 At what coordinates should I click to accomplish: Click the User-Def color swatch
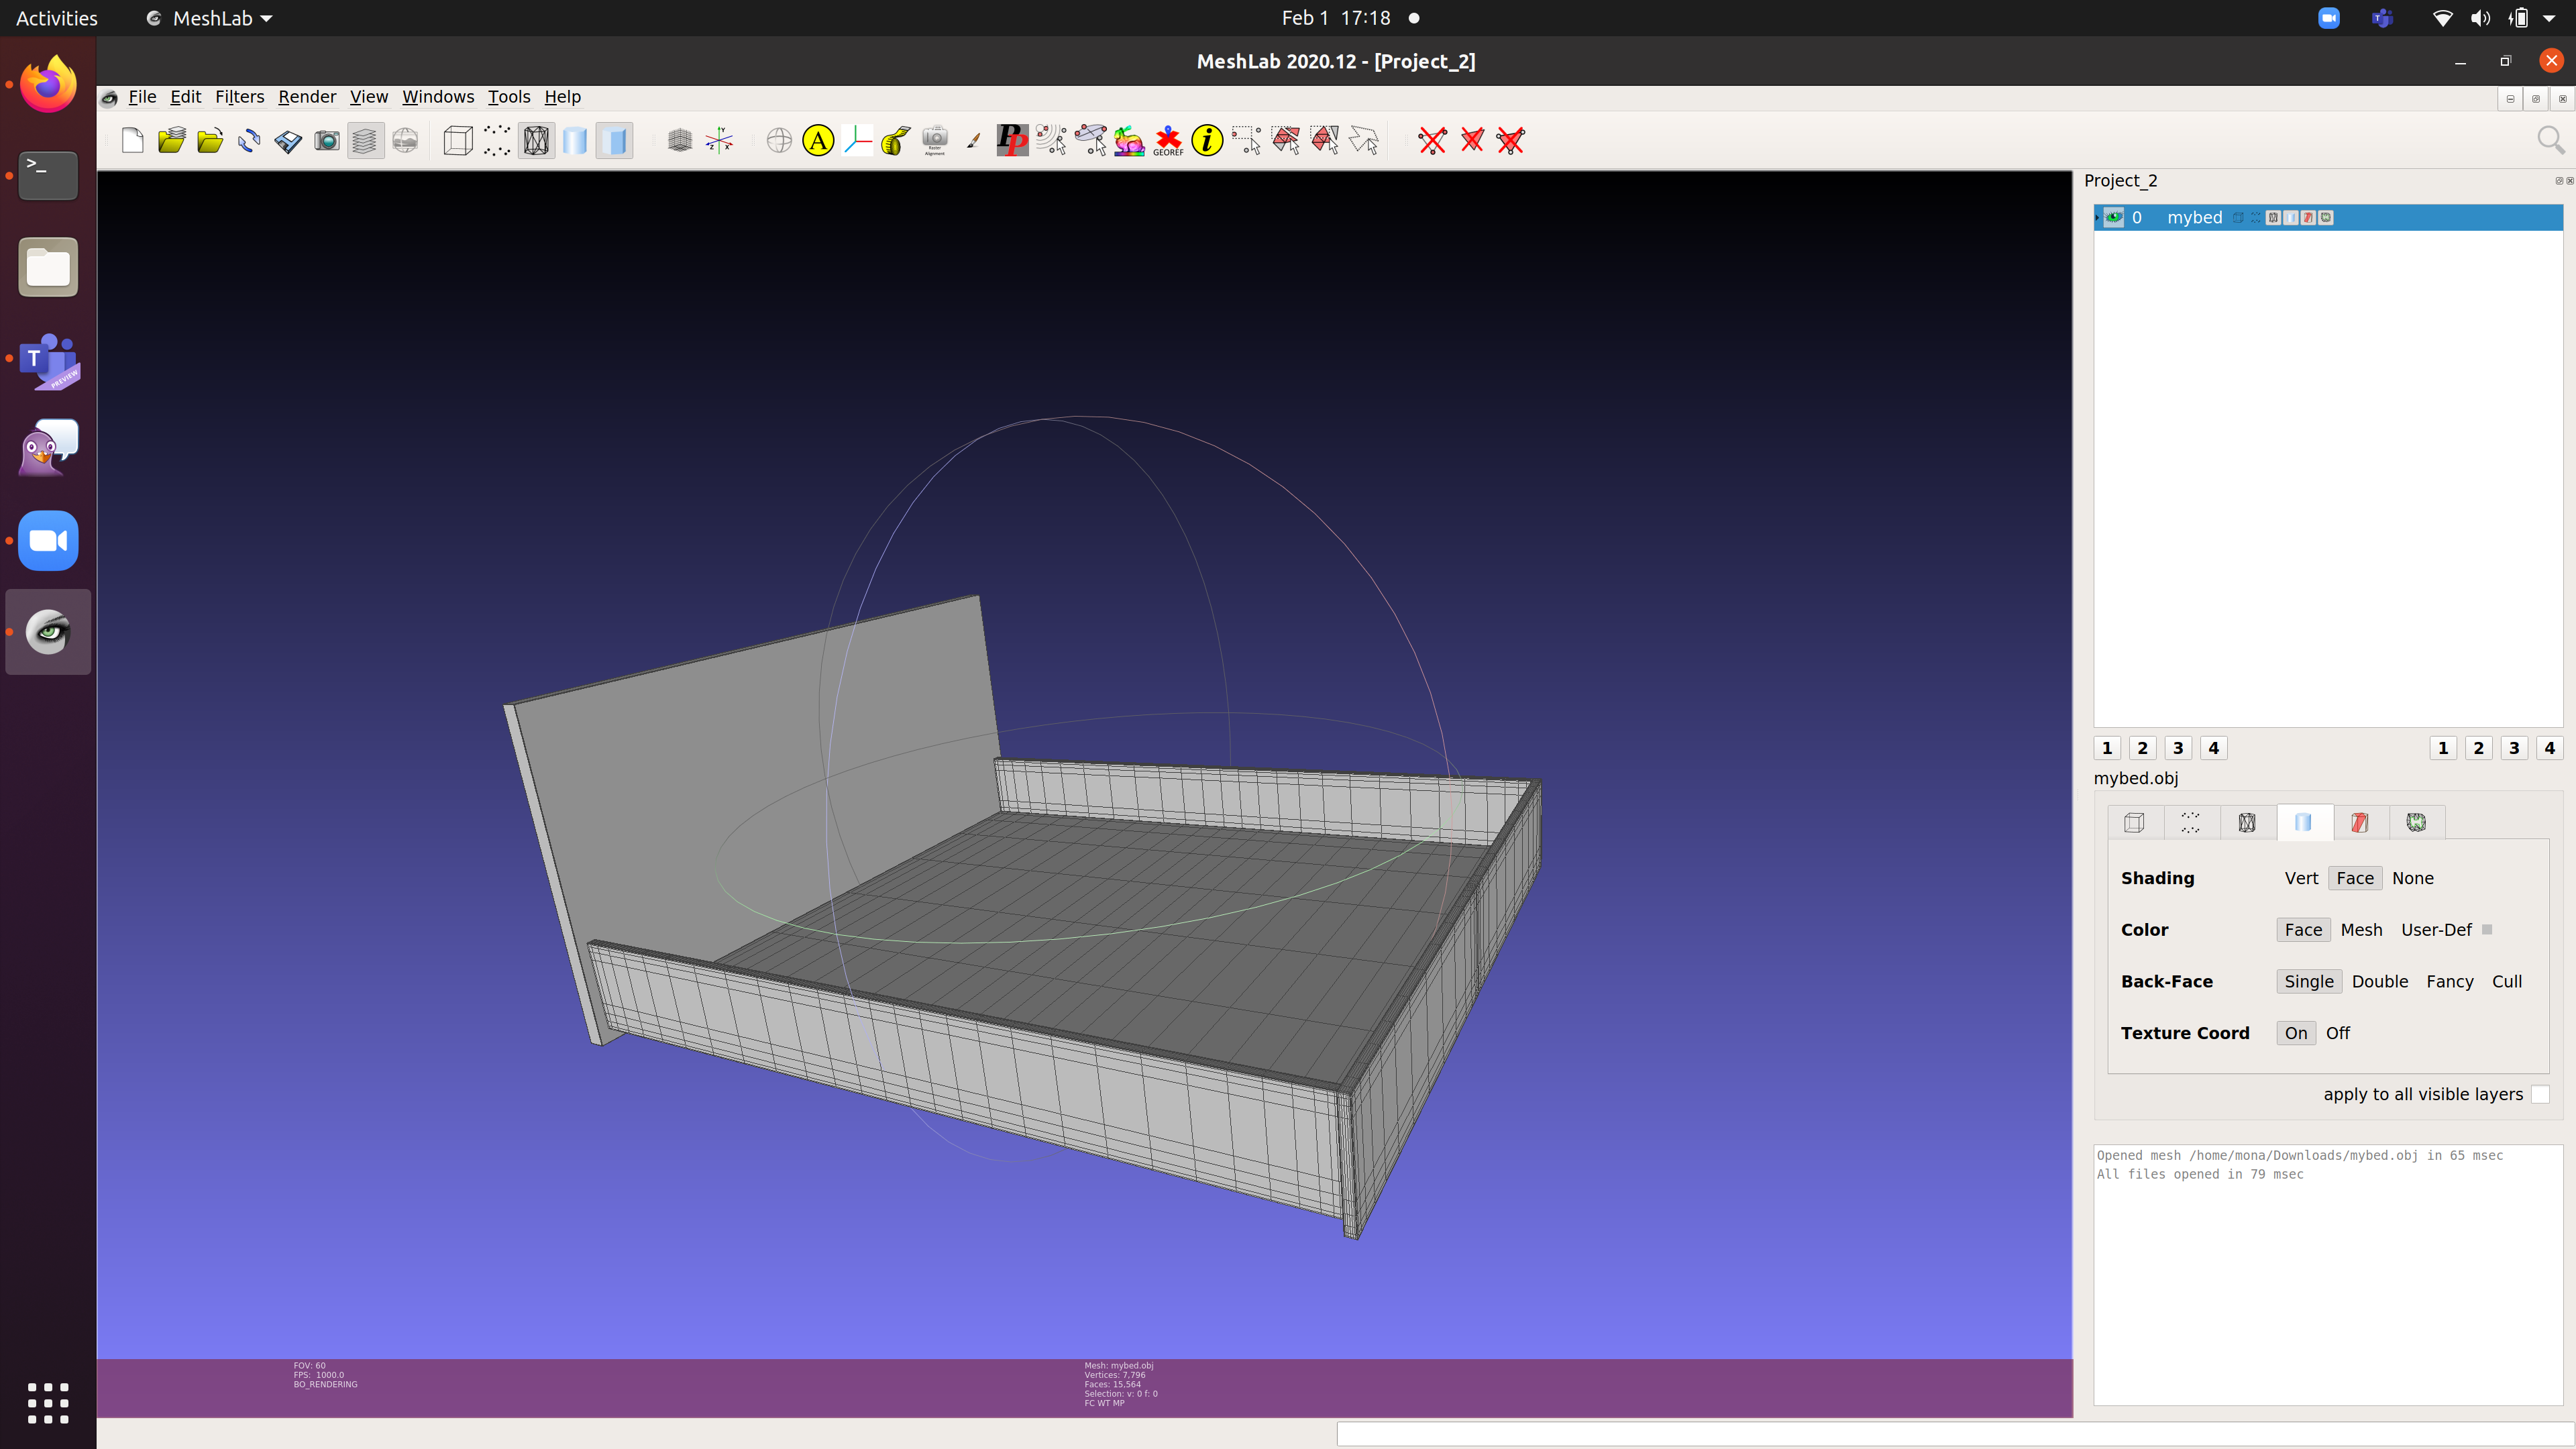2487,930
